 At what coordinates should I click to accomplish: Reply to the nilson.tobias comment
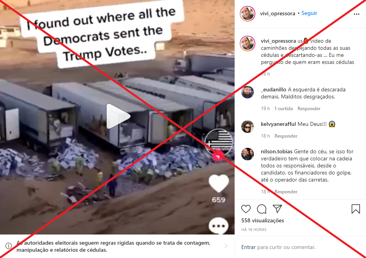(286, 191)
